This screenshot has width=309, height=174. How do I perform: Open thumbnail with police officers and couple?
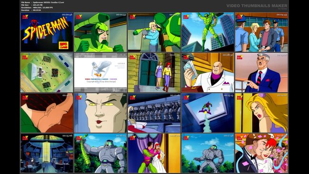click(x=261, y=32)
